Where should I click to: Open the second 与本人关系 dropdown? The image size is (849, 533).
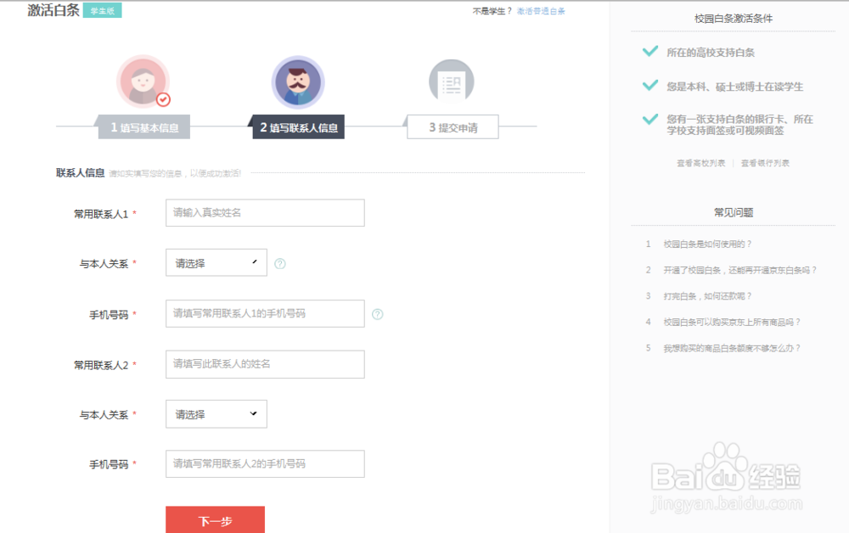pyautogui.click(x=216, y=413)
